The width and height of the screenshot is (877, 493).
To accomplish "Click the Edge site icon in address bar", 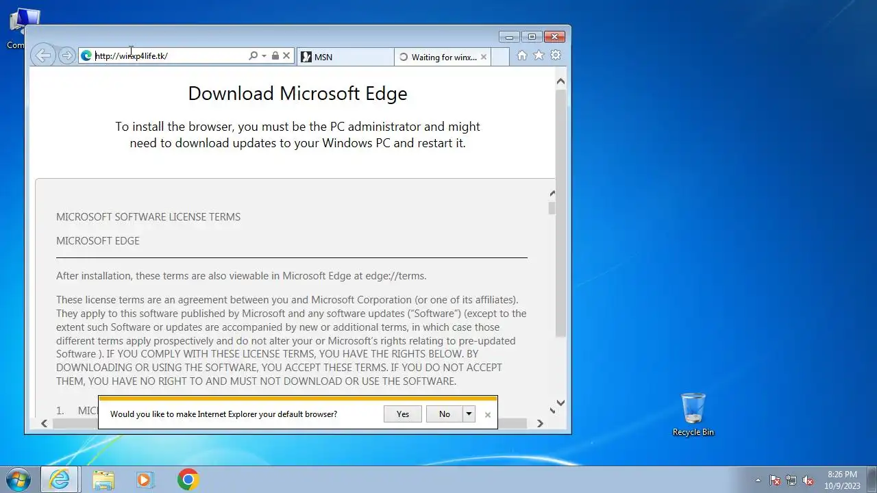I will click(86, 56).
